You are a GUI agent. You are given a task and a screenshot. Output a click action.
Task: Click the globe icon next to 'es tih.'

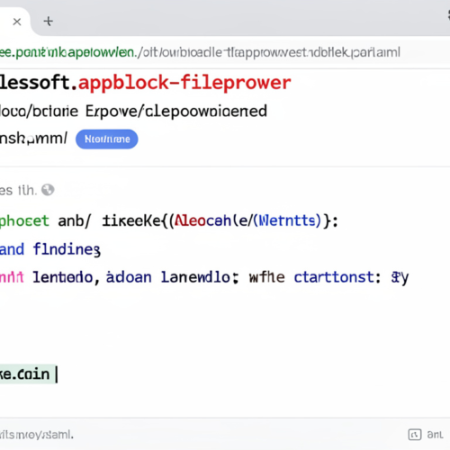(48, 190)
